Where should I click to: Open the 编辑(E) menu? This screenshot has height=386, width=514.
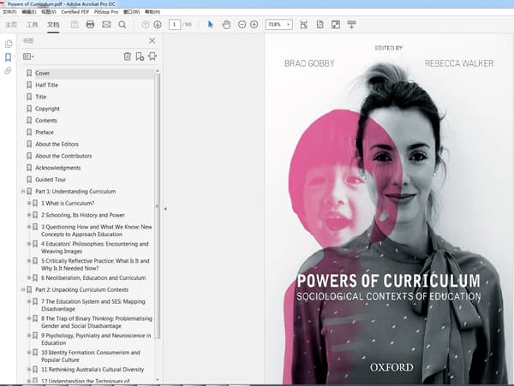pyautogui.click(x=29, y=12)
